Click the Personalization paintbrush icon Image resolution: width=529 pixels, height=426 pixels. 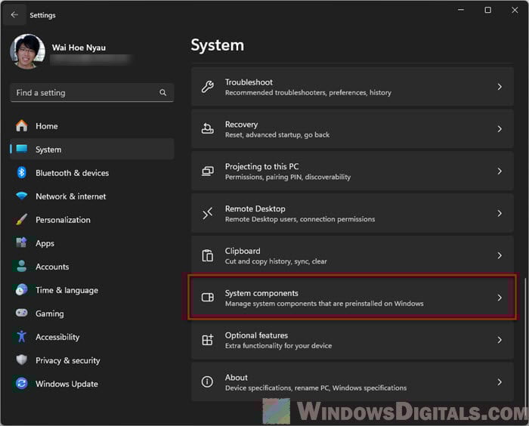point(22,219)
